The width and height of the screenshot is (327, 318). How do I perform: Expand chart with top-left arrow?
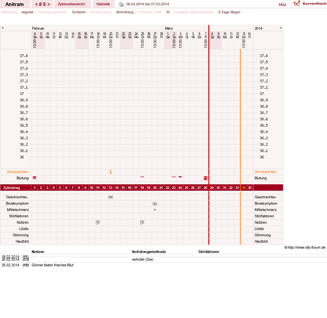(x=3, y=28)
